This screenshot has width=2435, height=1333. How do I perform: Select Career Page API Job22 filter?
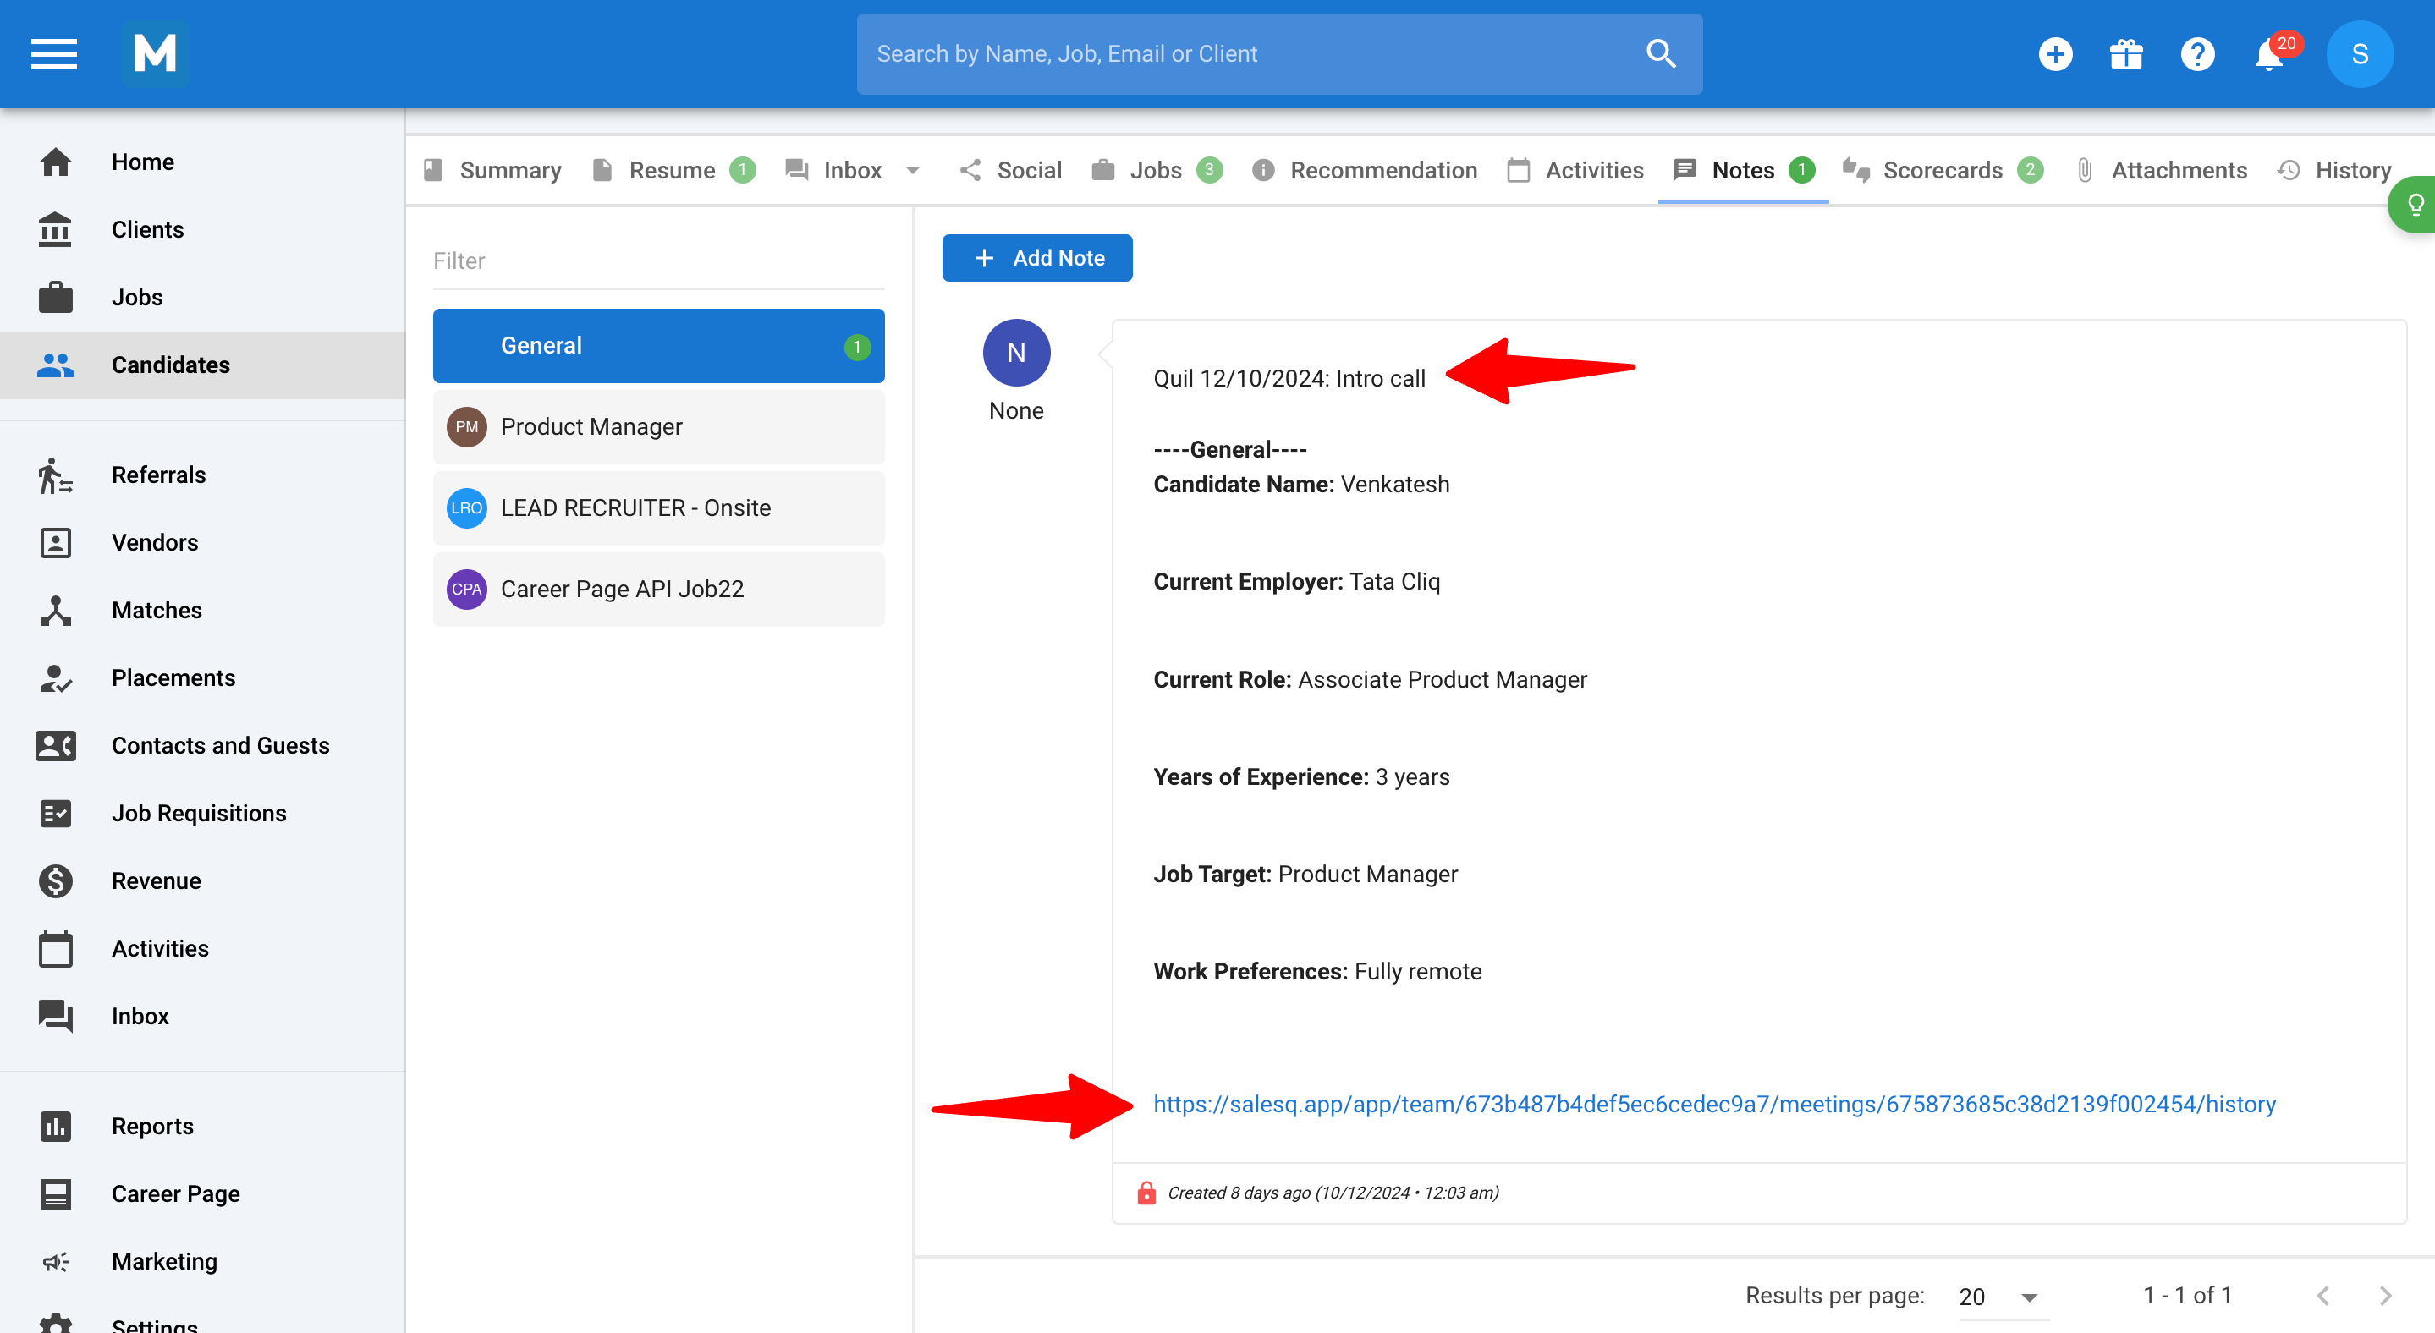(x=659, y=590)
